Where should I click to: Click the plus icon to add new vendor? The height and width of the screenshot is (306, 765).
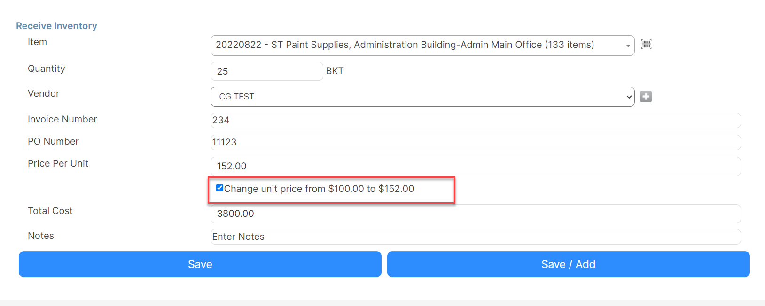coord(646,96)
